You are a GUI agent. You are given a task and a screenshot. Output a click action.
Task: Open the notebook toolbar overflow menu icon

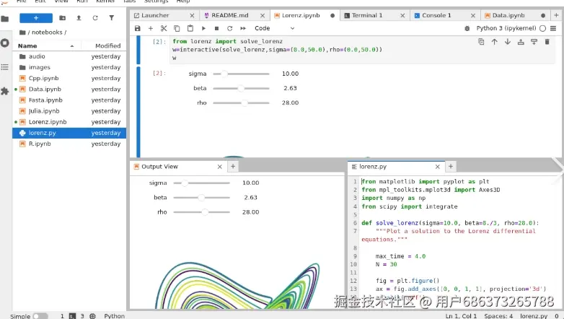(x=553, y=28)
